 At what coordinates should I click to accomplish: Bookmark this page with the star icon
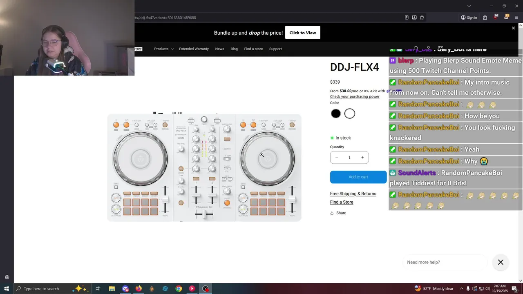click(x=422, y=18)
